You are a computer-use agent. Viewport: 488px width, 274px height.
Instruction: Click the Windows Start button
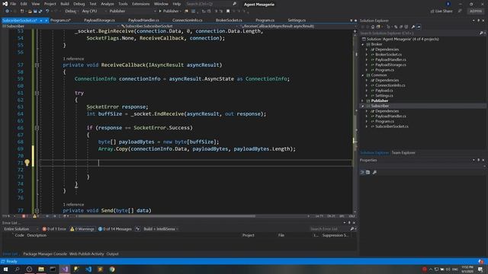pos(5,269)
